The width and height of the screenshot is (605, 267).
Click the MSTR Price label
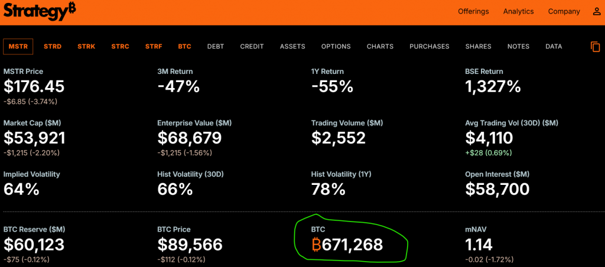point(23,71)
